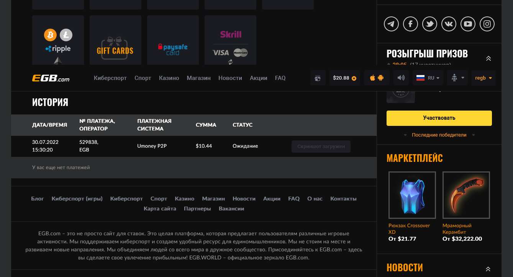Open mobile apps Apple/Android icon

[377, 78]
